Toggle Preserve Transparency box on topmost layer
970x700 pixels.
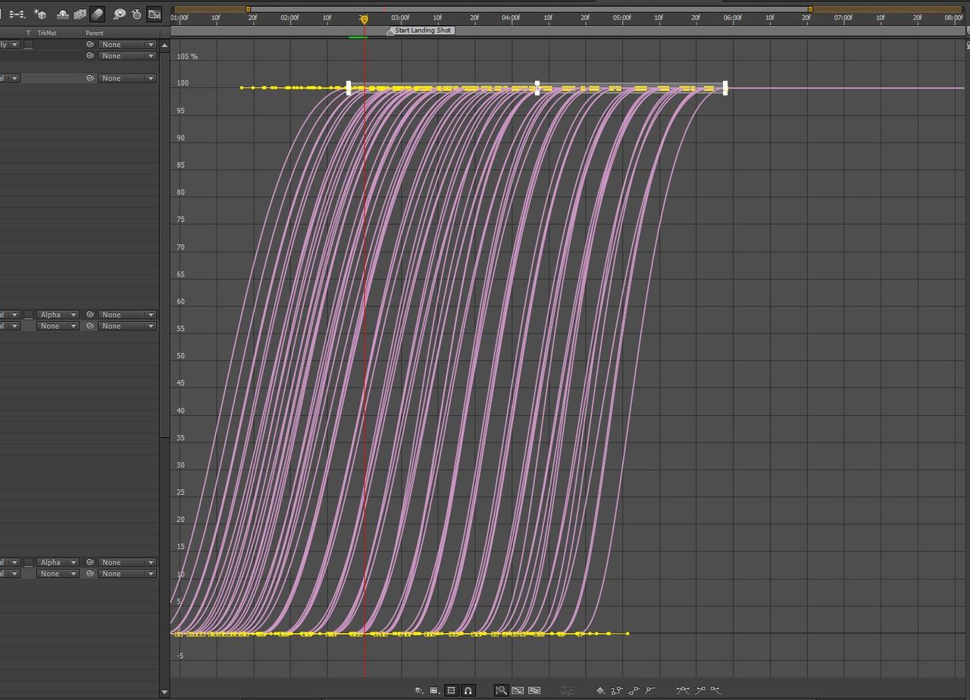click(28, 45)
